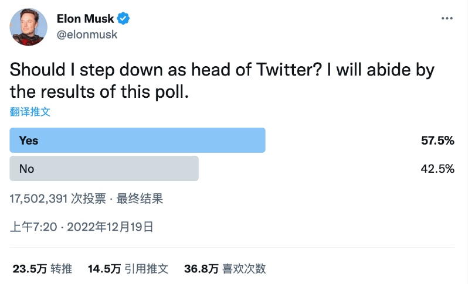Screen dimensions: 475x284
Task: Click the Yes label inside the poll
Action: (28, 141)
